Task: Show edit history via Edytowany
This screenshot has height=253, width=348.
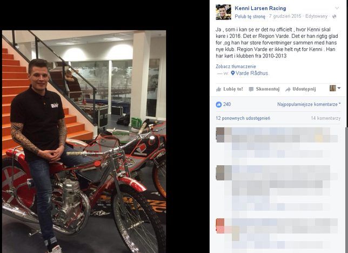Action: coord(316,16)
